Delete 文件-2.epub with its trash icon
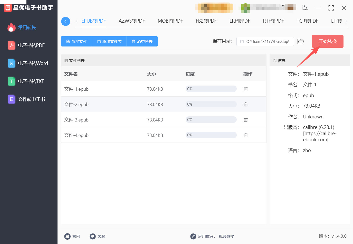This screenshot has height=244, width=353. (246, 104)
